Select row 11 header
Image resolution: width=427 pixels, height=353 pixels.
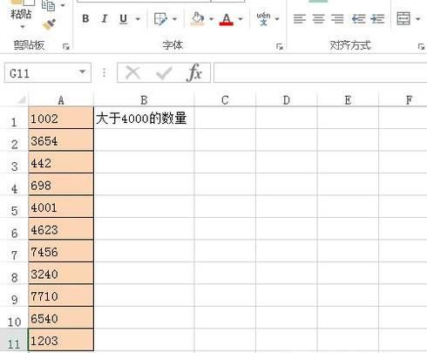coord(14,340)
